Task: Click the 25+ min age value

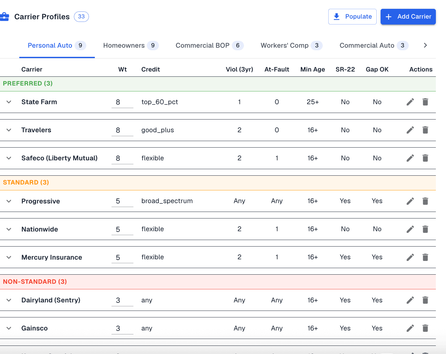Action: tap(313, 102)
